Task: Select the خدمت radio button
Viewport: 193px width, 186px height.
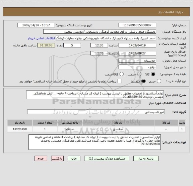Action: pos(139,74)
